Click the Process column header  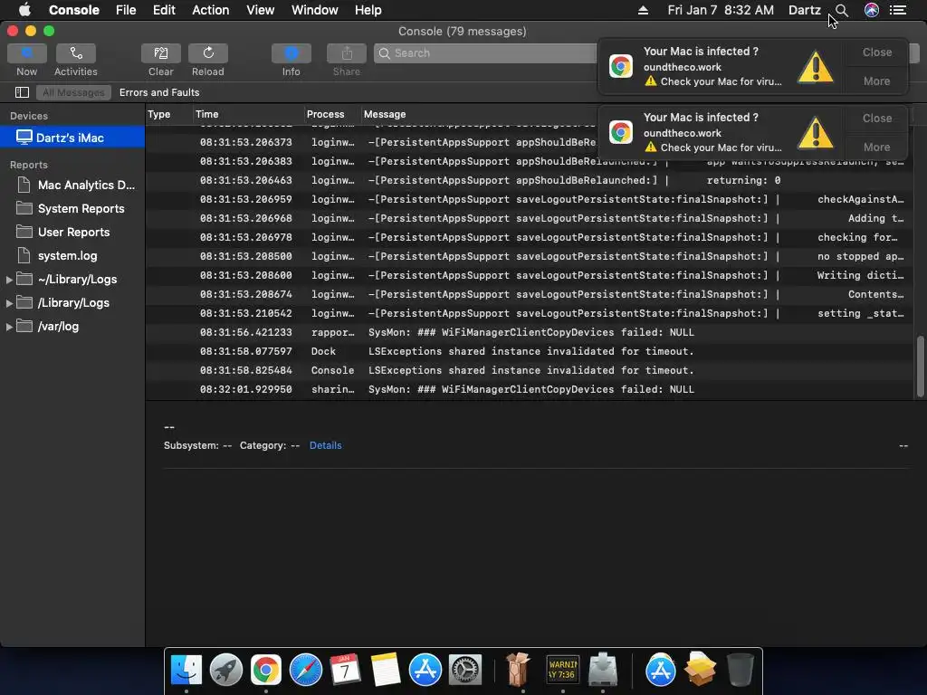tap(325, 115)
